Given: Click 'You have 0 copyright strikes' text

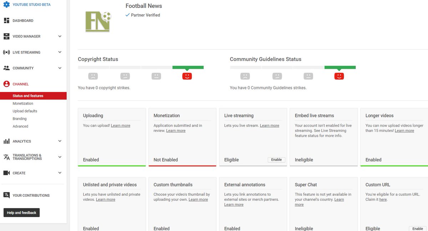Looking at the screenshot, I should 104,88.
